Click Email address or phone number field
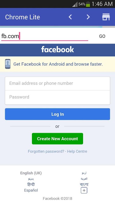Viewport: 115px width, 204px height. pos(57,83)
